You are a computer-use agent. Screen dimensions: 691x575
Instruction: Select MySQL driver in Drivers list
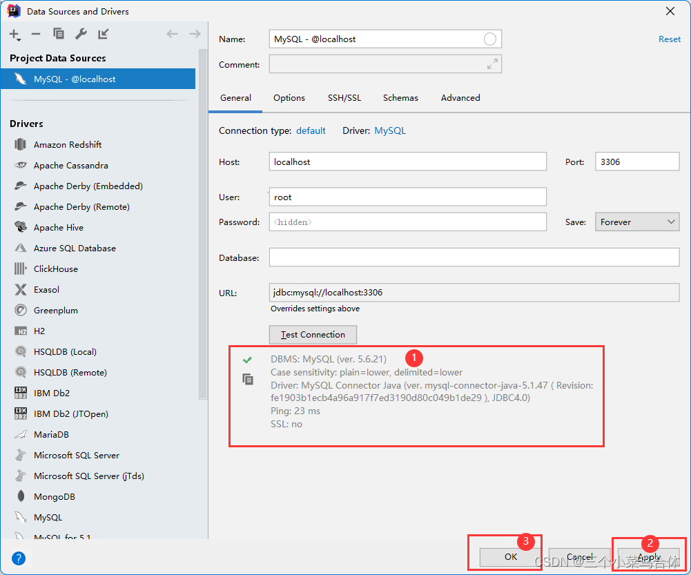pyautogui.click(x=48, y=517)
